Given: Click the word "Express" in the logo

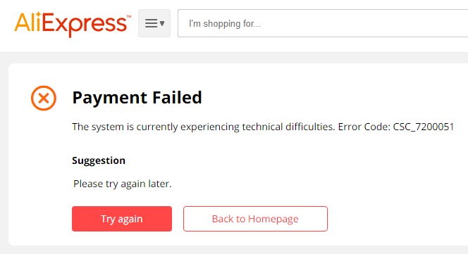Looking at the screenshot, I should pos(85,25).
